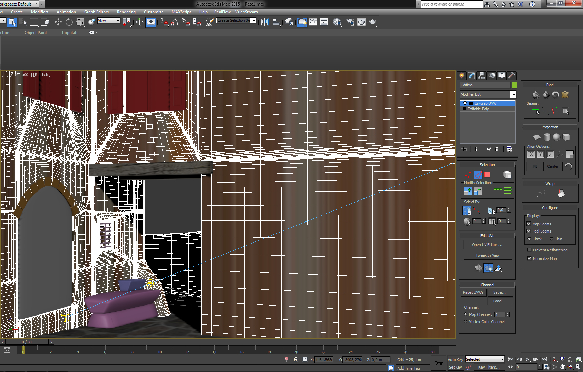The width and height of the screenshot is (583, 372).
Task: Open the Graph Editors menu
Action: 96,12
